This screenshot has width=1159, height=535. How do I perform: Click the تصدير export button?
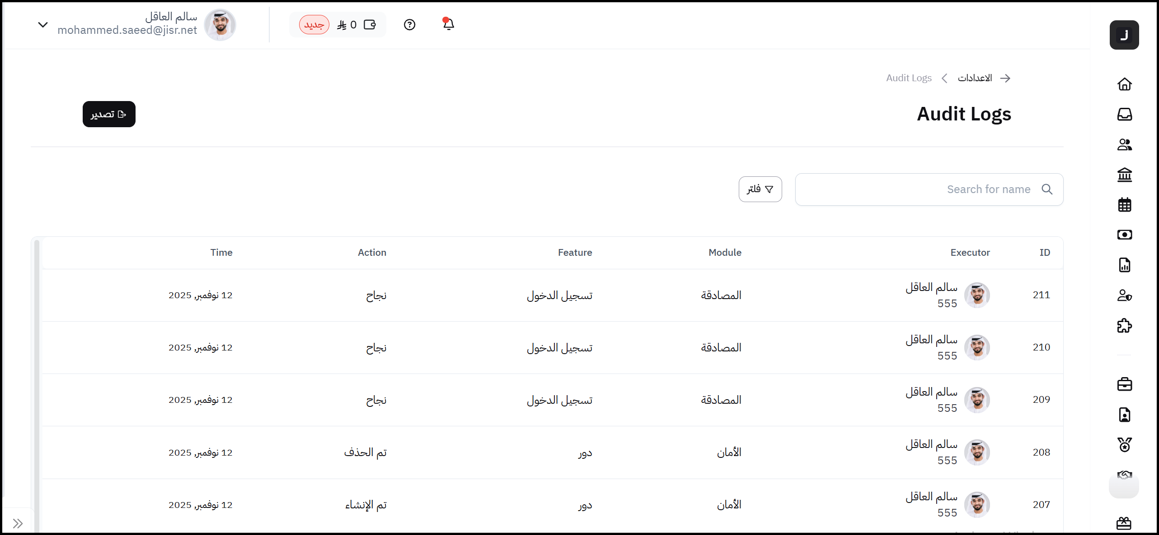pyautogui.click(x=108, y=114)
